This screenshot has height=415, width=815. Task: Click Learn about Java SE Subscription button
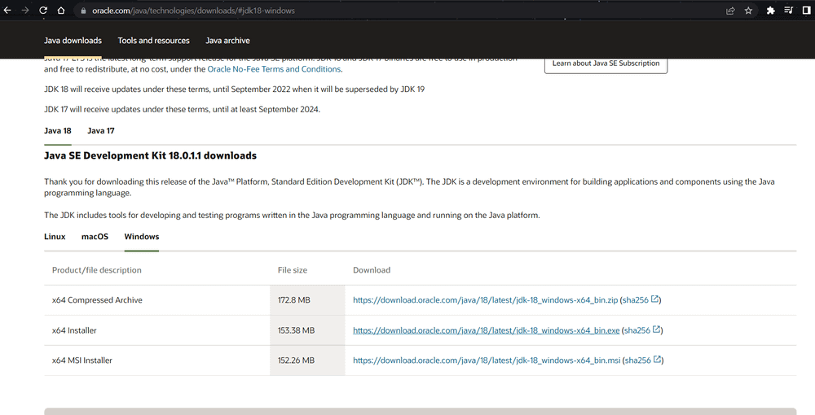click(606, 63)
